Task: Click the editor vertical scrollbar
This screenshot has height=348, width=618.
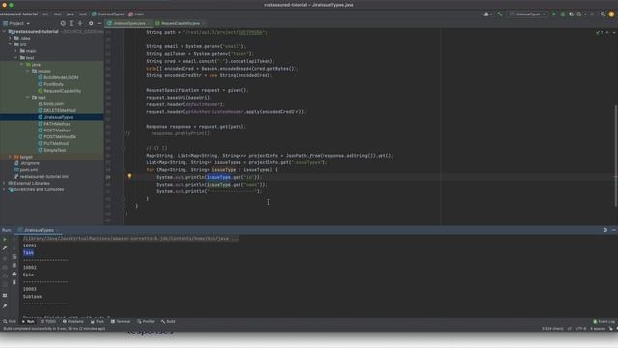Action: click(x=615, y=156)
